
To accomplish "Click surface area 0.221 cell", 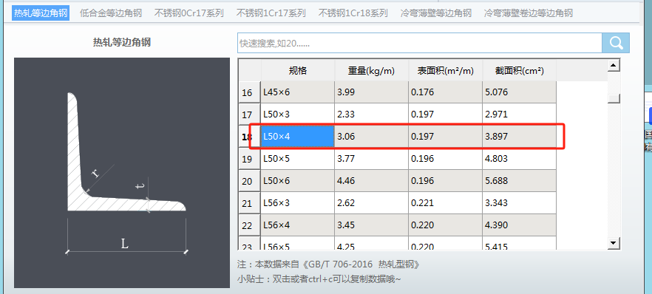I will pos(445,203).
